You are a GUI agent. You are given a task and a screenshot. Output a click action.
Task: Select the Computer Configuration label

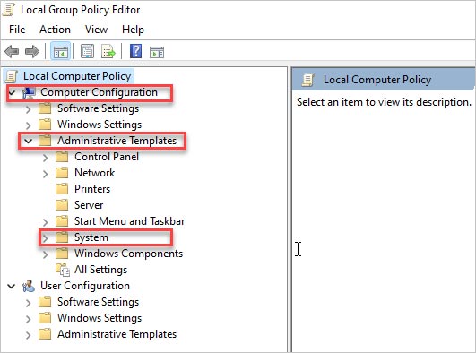[99, 92]
